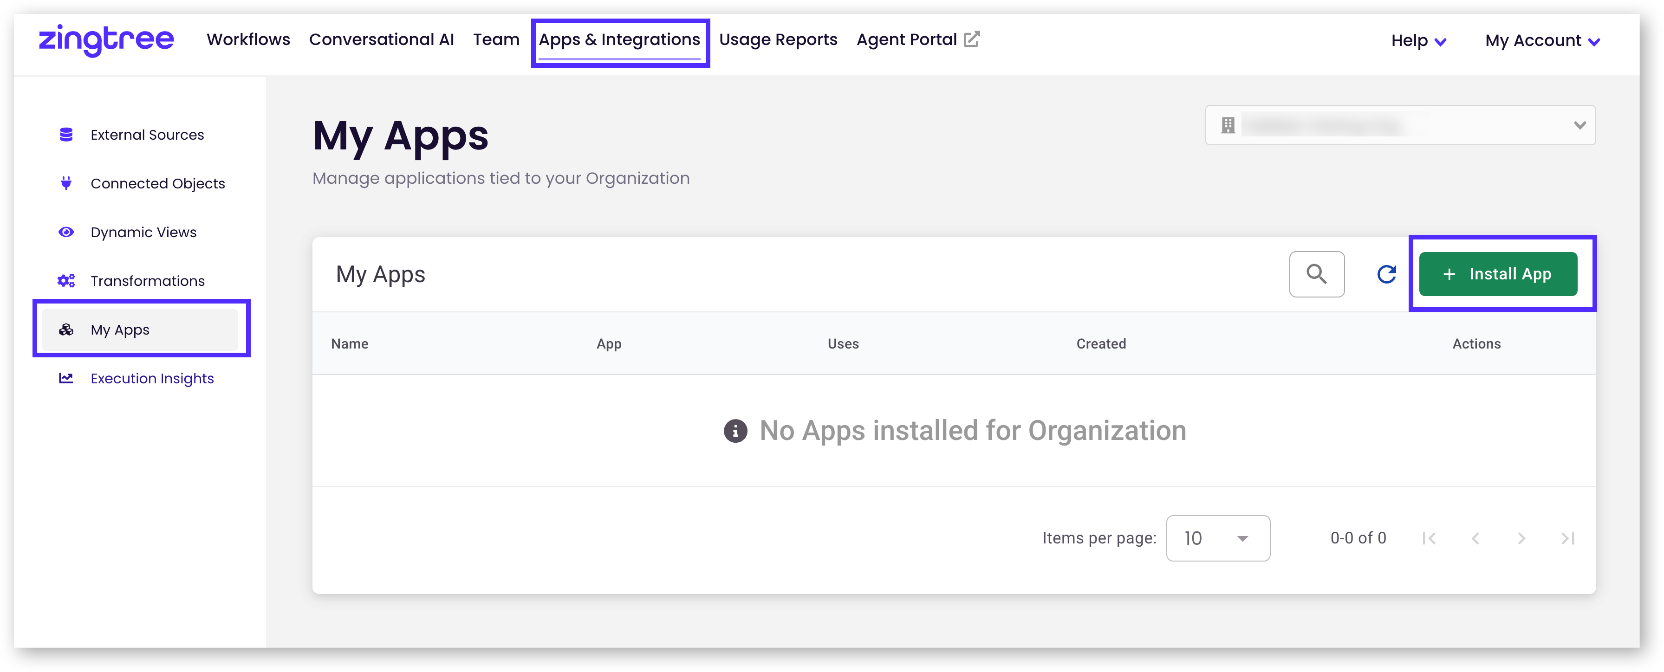Click the Connected Objects plug icon
The image size is (1664, 672).
pos(66,183)
